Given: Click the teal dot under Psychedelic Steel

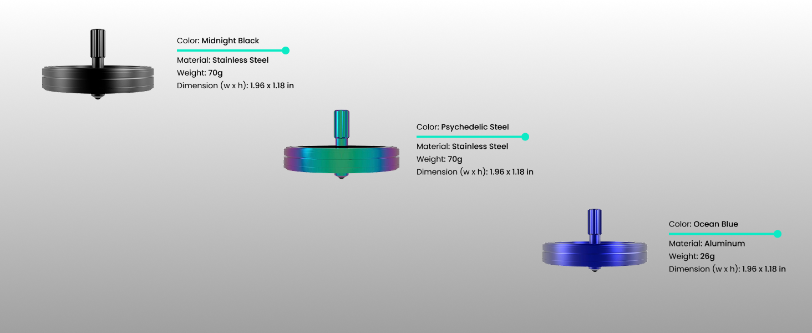Looking at the screenshot, I should pos(525,137).
